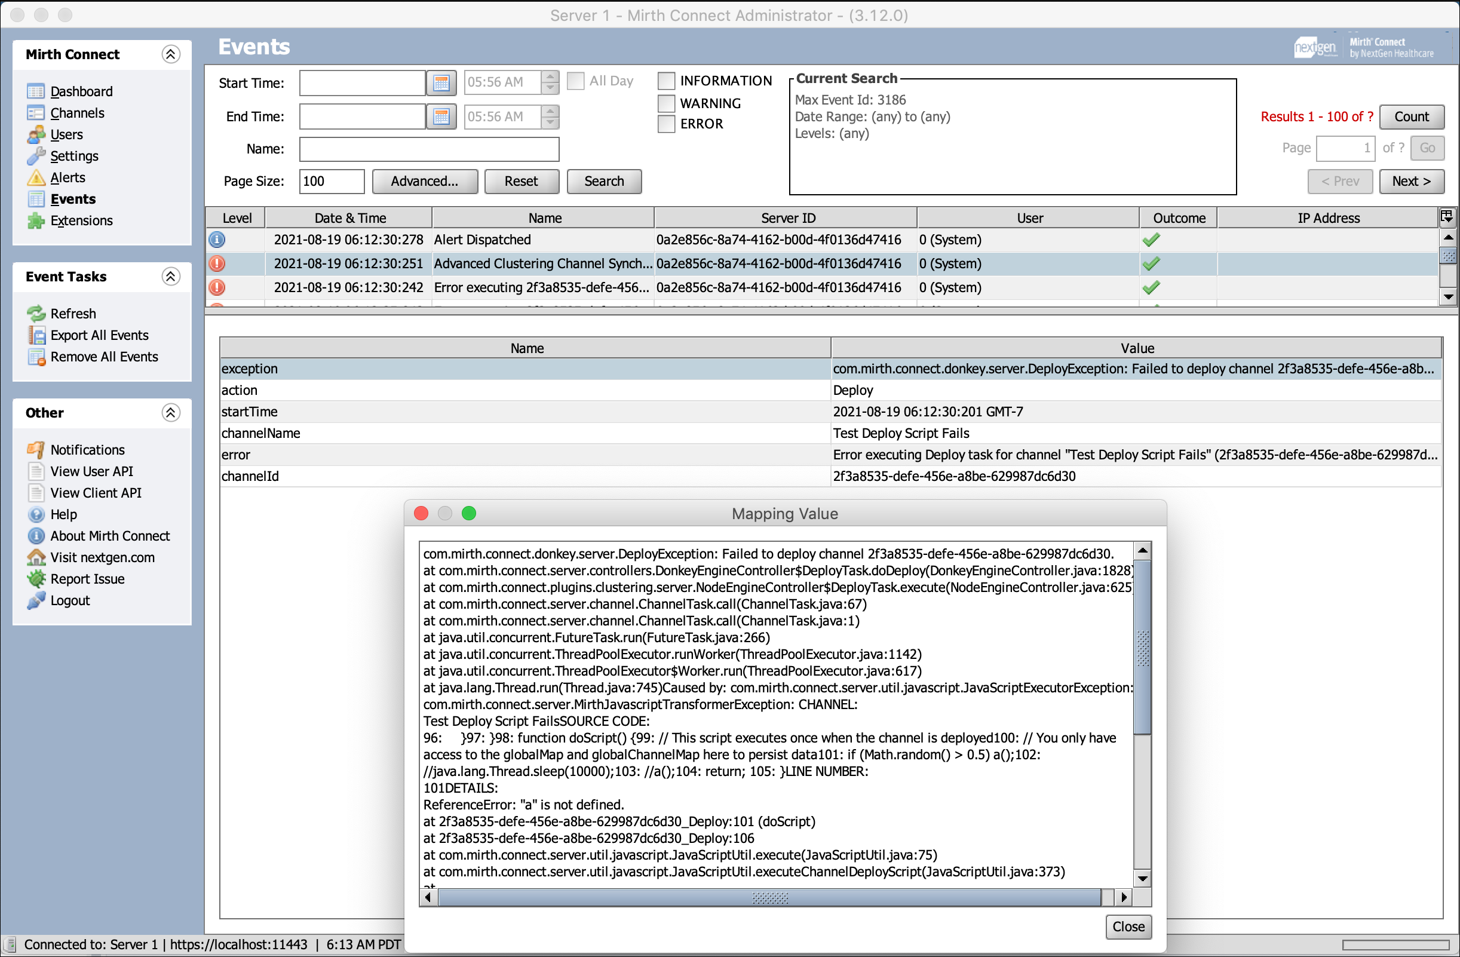Click Export All Events icon

point(36,335)
